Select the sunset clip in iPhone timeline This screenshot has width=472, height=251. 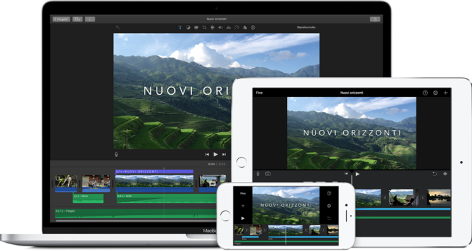pyautogui.click(x=333, y=230)
